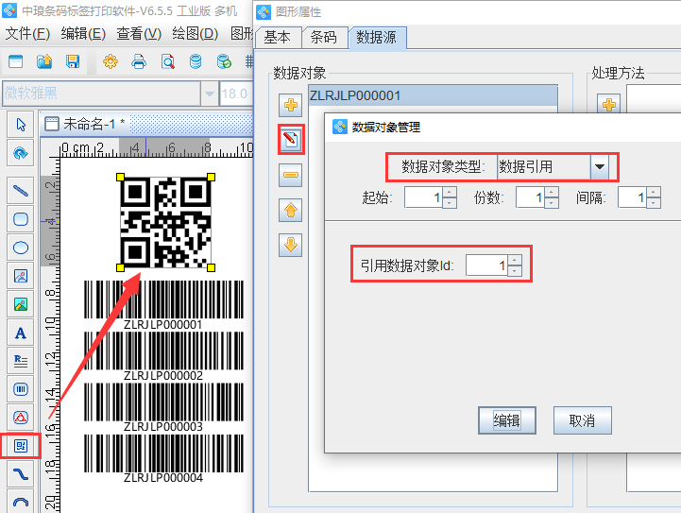Screen dimensions: 681x513
Task: Click the open file toolbar icon
Action: pos(44,61)
